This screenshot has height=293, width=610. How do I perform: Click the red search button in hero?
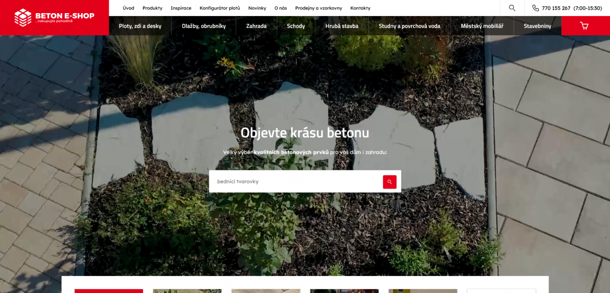[389, 182]
